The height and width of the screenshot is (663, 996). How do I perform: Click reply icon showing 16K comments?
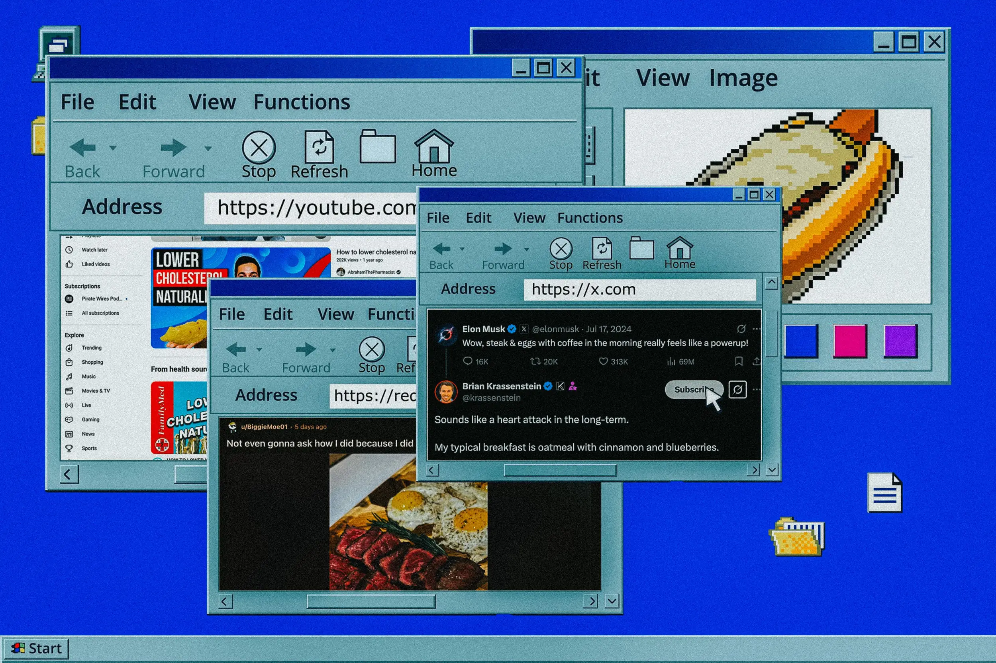click(x=467, y=361)
